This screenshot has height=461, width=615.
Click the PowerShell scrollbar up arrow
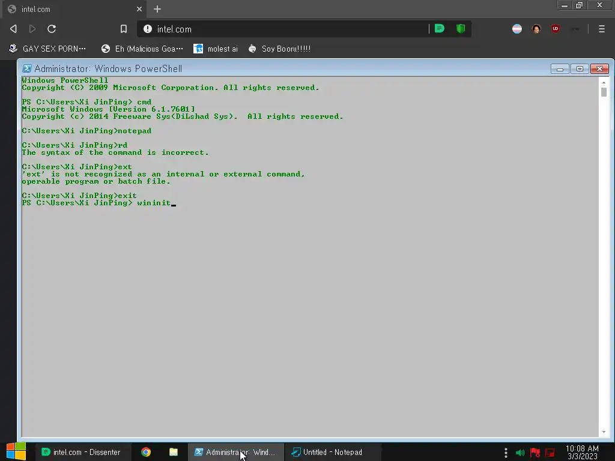click(604, 82)
